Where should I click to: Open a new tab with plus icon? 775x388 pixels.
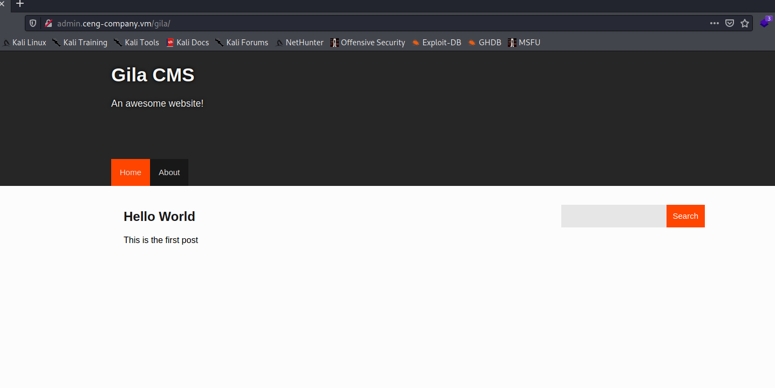click(20, 4)
